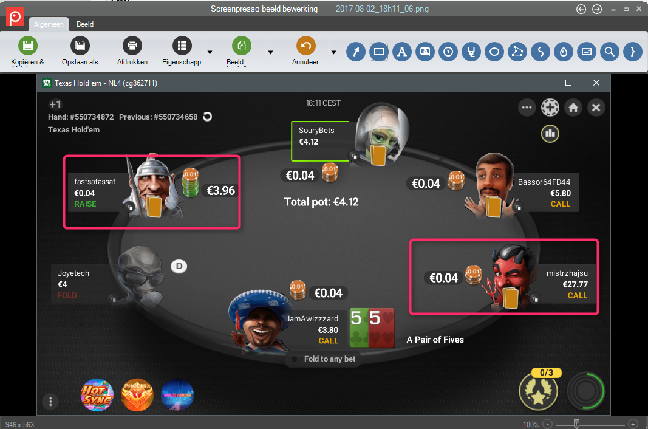Screen dimensions: 648x429
Task: Click the Afdrukken print button
Action: coord(132,51)
